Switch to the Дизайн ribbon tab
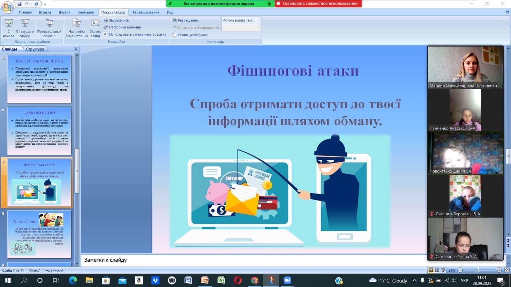The height and width of the screenshot is (287, 511). click(x=65, y=12)
